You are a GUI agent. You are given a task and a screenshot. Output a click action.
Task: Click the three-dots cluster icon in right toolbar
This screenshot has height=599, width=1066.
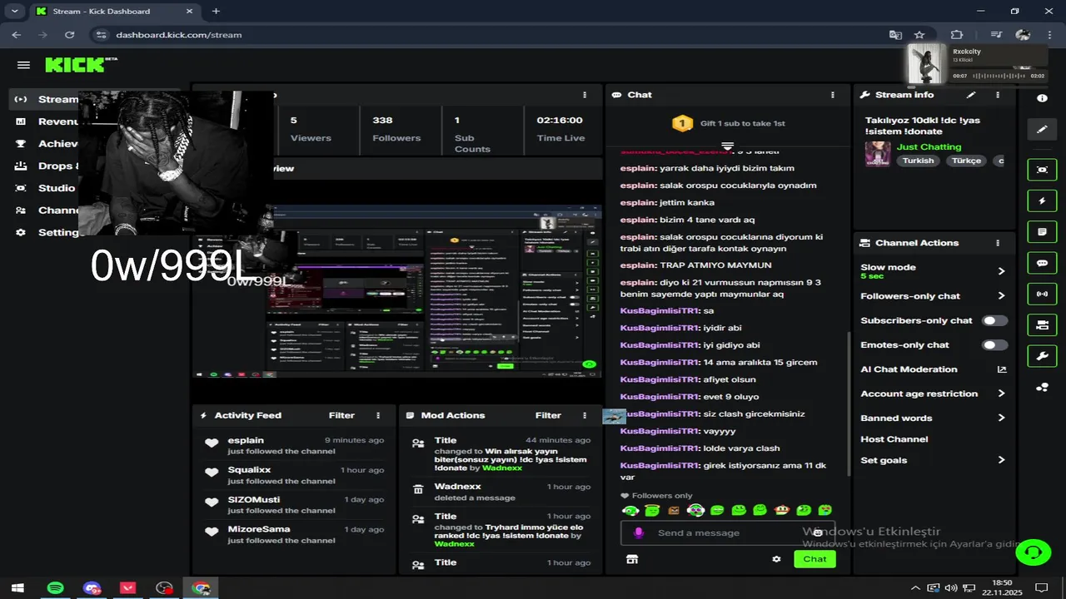(x=1042, y=387)
